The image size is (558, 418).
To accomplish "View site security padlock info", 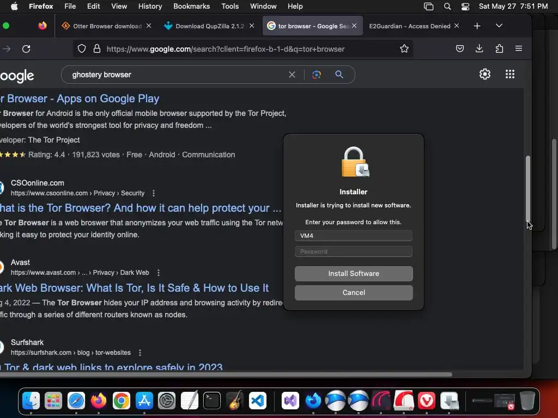I will click(x=97, y=48).
